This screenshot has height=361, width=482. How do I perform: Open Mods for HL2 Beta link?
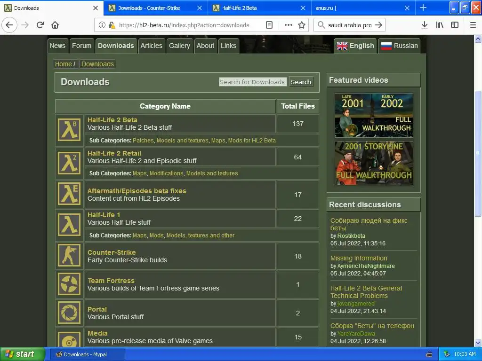pos(252,140)
